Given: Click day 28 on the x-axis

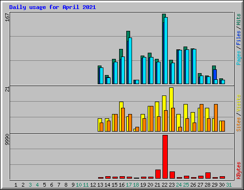Looking at the screenshot, I should [x=207, y=185].
